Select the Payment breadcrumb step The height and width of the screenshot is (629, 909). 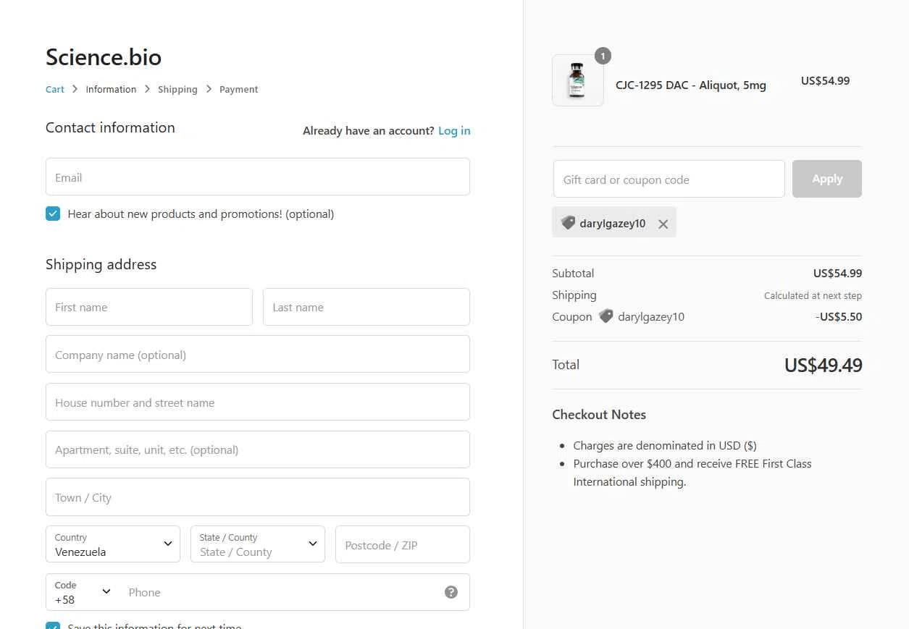tap(239, 89)
